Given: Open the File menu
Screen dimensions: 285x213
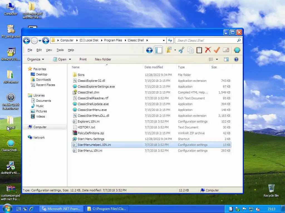Looking at the screenshot, I should tap(30, 50).
